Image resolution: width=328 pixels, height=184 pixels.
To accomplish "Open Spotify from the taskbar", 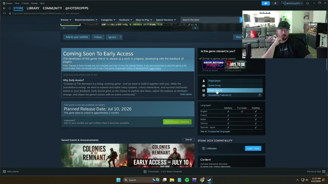I will tap(187, 180).
